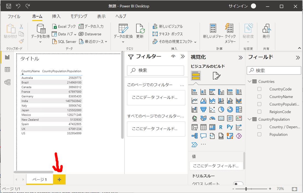Click サインイン to sign in

(238, 6)
